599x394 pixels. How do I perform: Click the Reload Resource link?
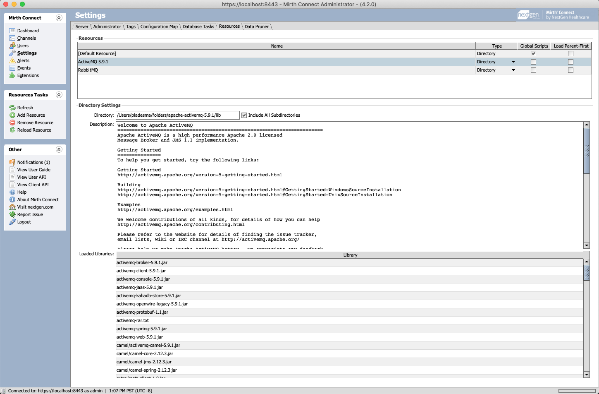tap(34, 130)
